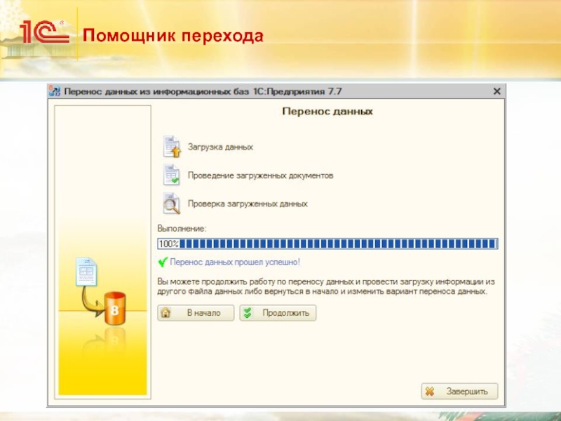This screenshot has height=421, width=561.
Task: Click the data transfer illustration with orange cylinder
Action: (x=101, y=290)
